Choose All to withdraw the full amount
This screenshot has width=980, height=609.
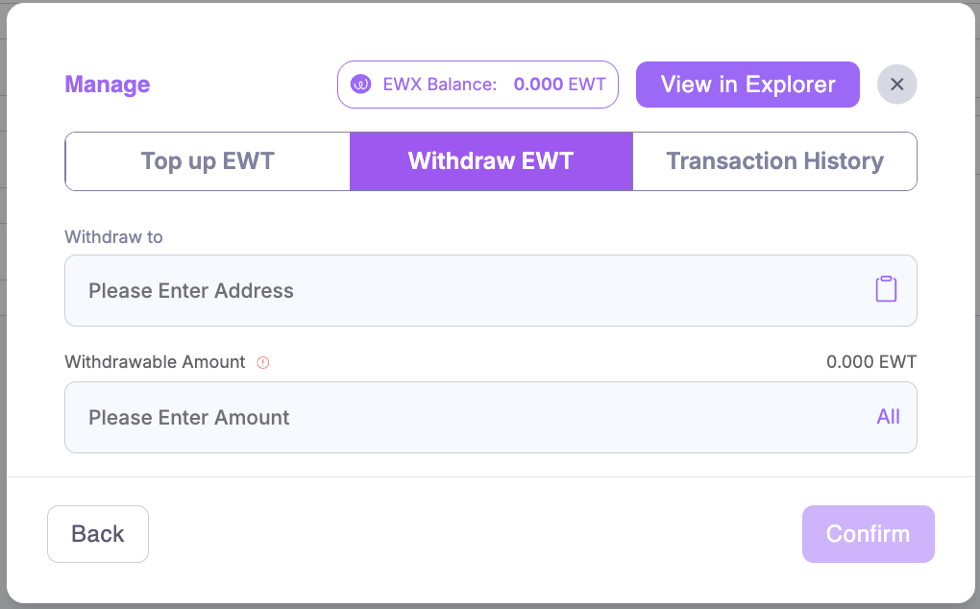click(888, 416)
